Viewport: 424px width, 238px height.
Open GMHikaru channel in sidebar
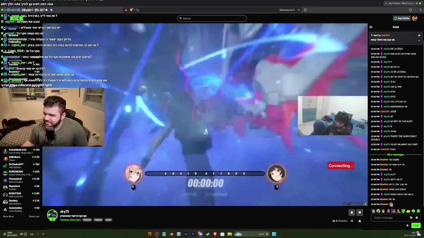pos(21,158)
